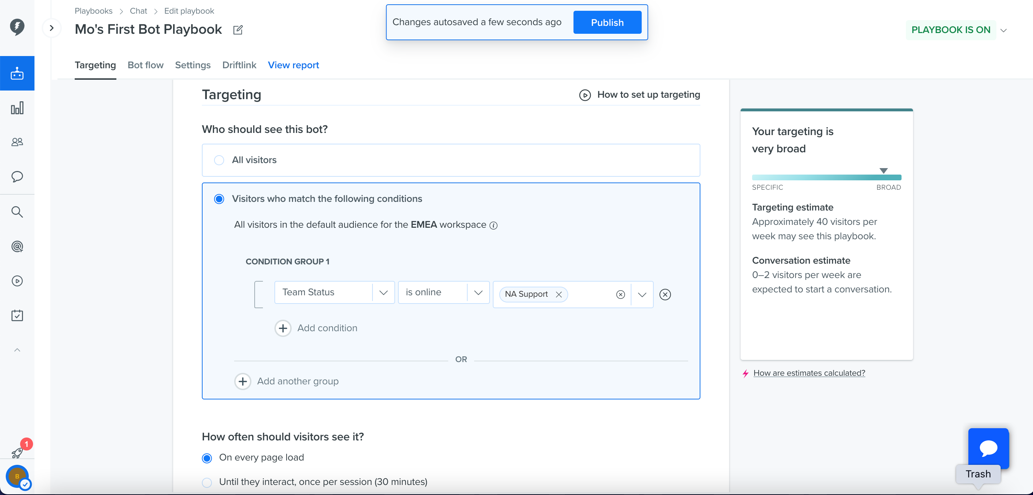
Task: Go to the Playbooks breadcrumb
Action: click(93, 11)
